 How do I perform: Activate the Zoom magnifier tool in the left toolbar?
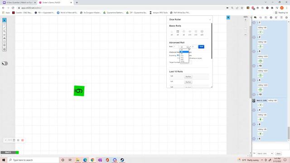[x=5, y=31]
